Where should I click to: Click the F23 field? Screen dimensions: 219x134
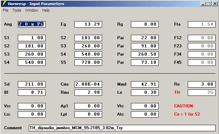tap(202, 46)
